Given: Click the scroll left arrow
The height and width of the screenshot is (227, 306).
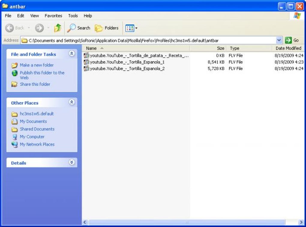Looking at the screenshot, I should 85,222.
